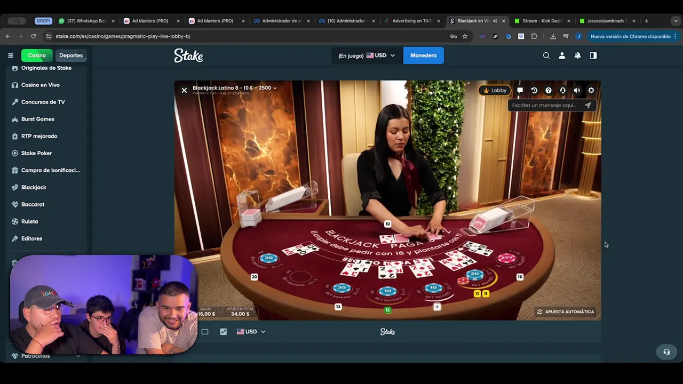Toggle the right side panel icon in header
The height and width of the screenshot is (384, 683).
click(x=593, y=55)
